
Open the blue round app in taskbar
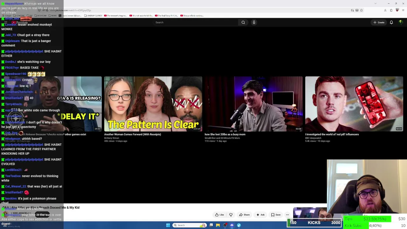[x=239, y=225]
